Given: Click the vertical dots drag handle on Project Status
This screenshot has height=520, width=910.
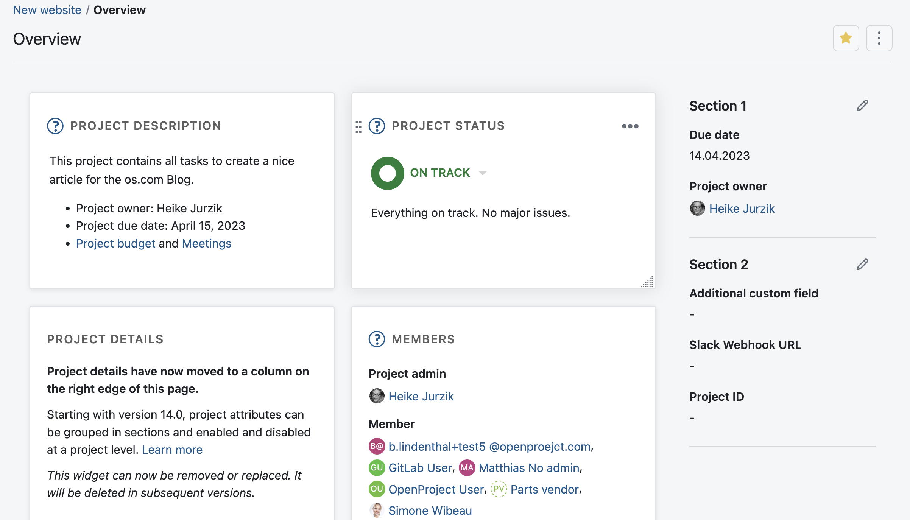Looking at the screenshot, I should click(358, 126).
